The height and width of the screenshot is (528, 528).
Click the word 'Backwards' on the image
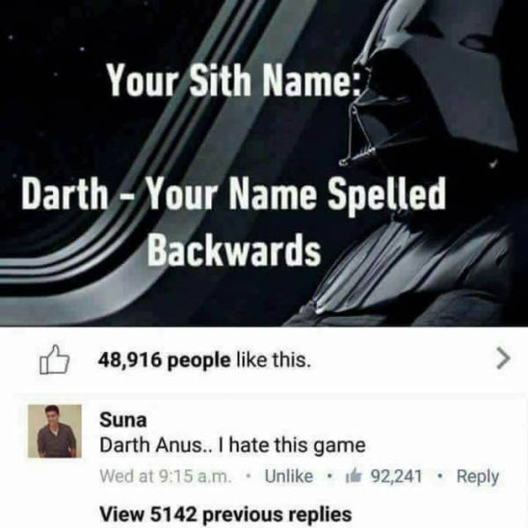(234, 250)
